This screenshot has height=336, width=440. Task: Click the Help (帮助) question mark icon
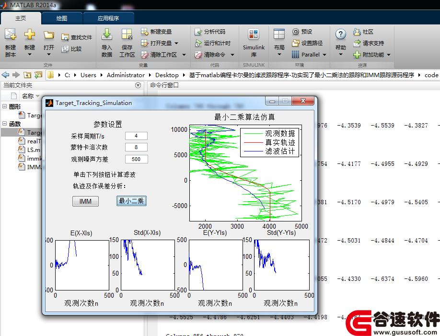341,34
